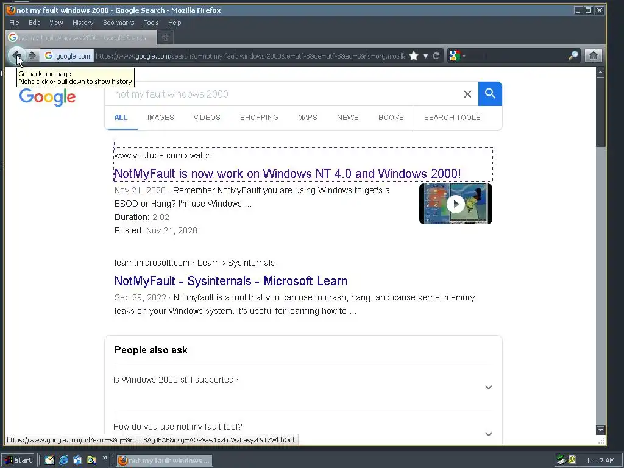624x468 pixels.
Task: Click chevron beside 'How do you use not my fault tool?'
Action: (x=489, y=434)
